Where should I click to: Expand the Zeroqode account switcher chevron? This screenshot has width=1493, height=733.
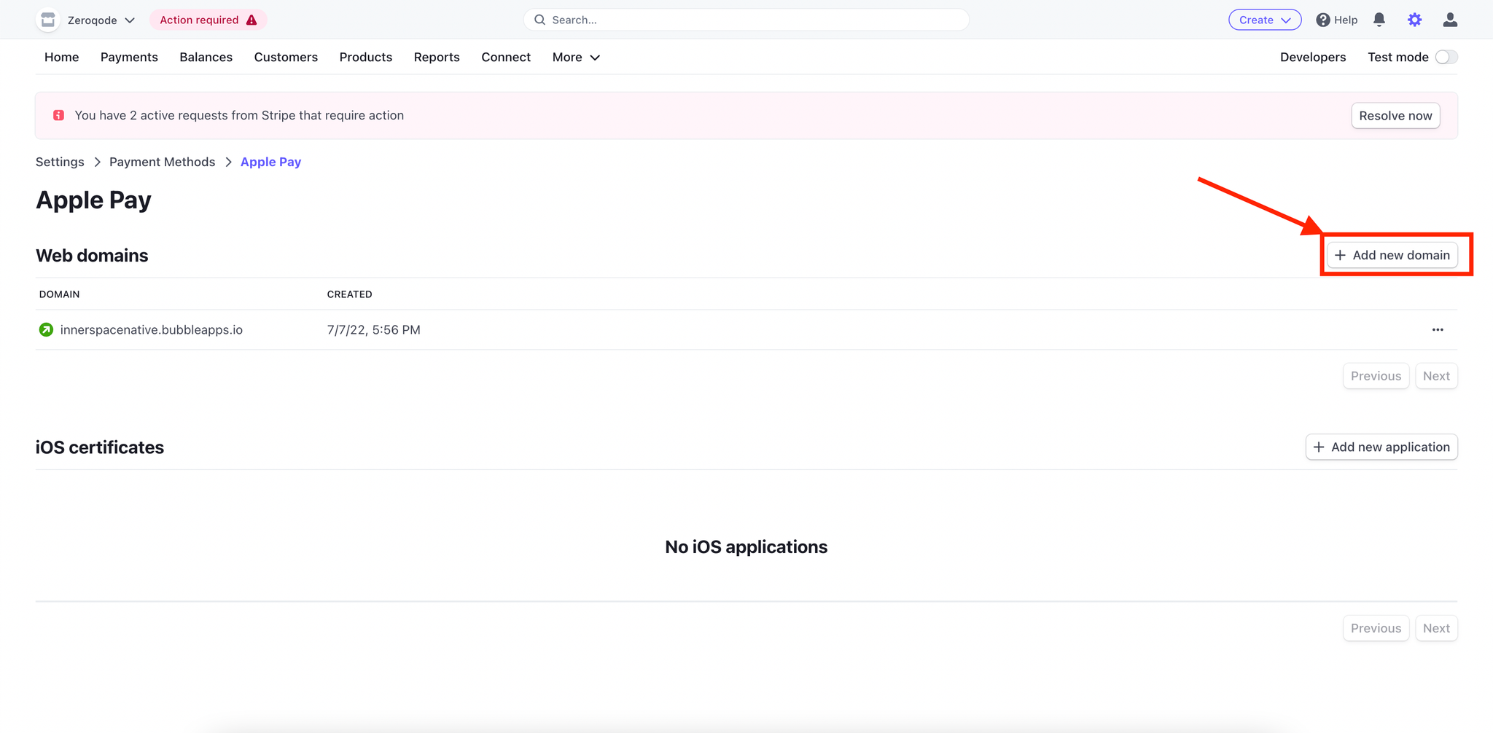(x=130, y=20)
